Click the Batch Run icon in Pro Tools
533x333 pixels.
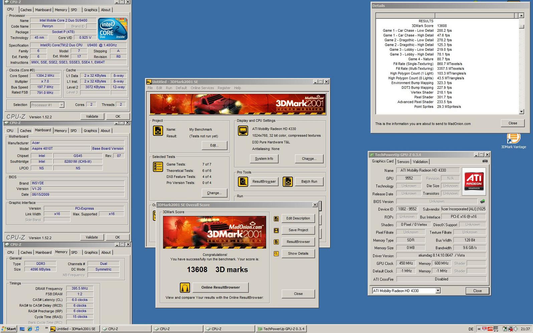coord(288,182)
